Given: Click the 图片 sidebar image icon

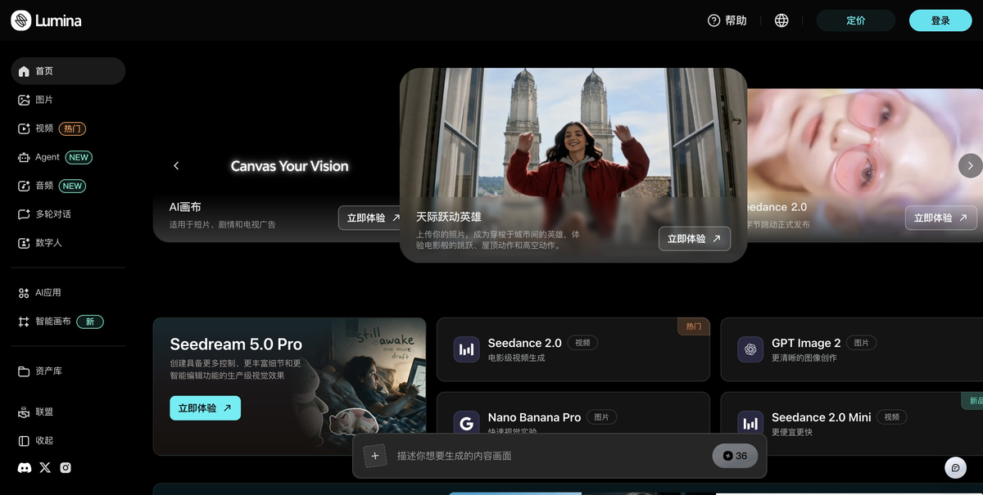Looking at the screenshot, I should click(x=24, y=100).
